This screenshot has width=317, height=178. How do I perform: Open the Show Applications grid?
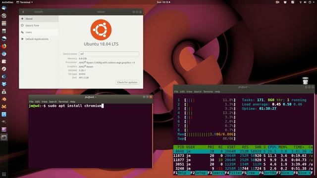pos(4,174)
